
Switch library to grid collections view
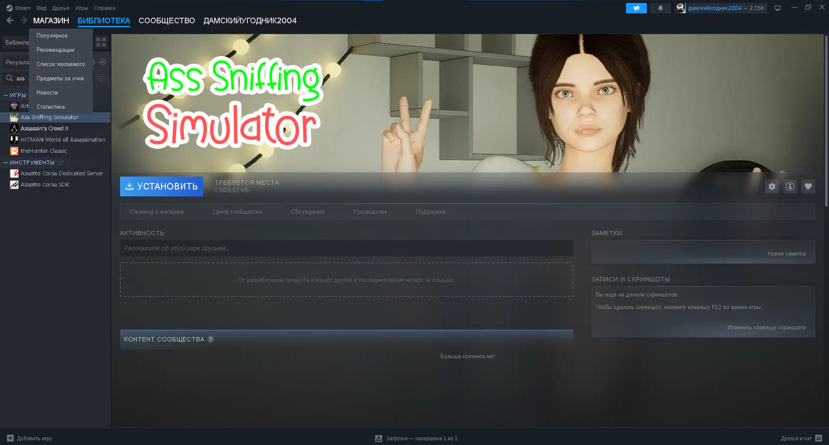[101, 42]
